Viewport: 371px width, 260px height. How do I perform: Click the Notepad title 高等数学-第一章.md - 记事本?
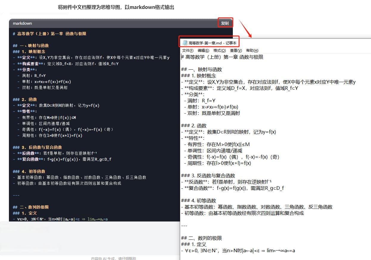[212, 43]
